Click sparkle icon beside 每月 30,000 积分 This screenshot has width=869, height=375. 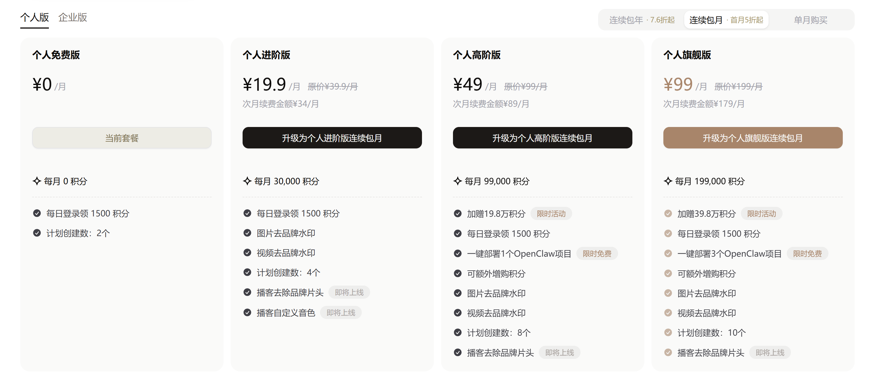click(x=247, y=181)
